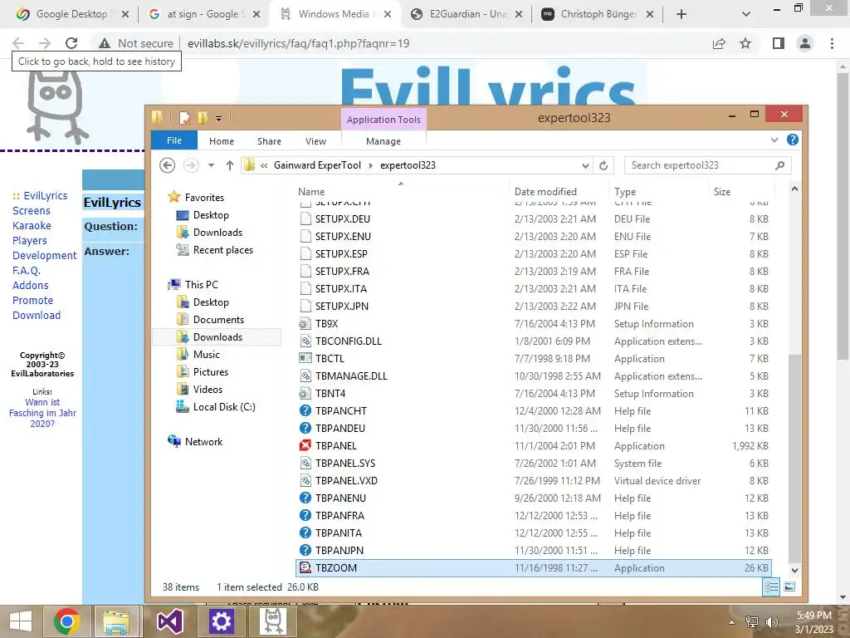Viewport: 850px width, 638px height.
Task: Open Chrome side panel icon
Action: pos(779,43)
